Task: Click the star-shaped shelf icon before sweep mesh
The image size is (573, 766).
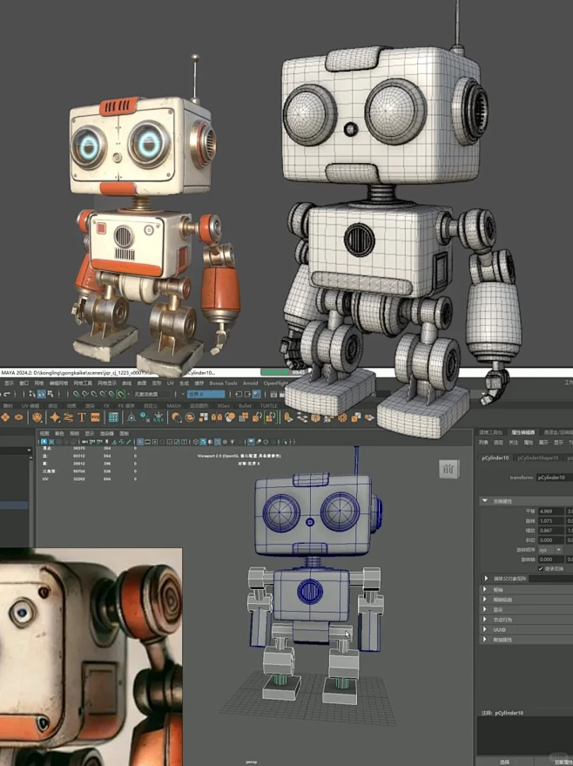Action: point(55,417)
